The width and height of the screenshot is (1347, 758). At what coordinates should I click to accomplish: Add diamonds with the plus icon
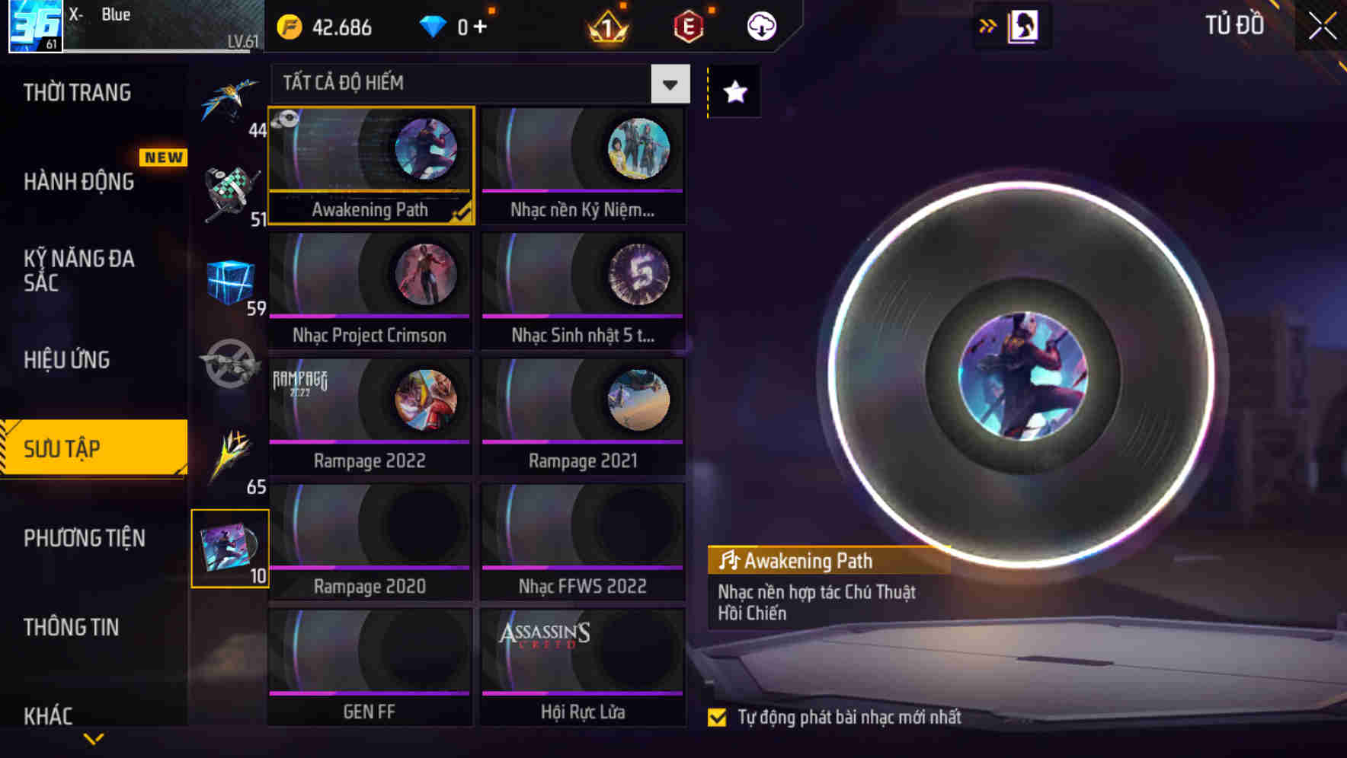pyautogui.click(x=480, y=27)
